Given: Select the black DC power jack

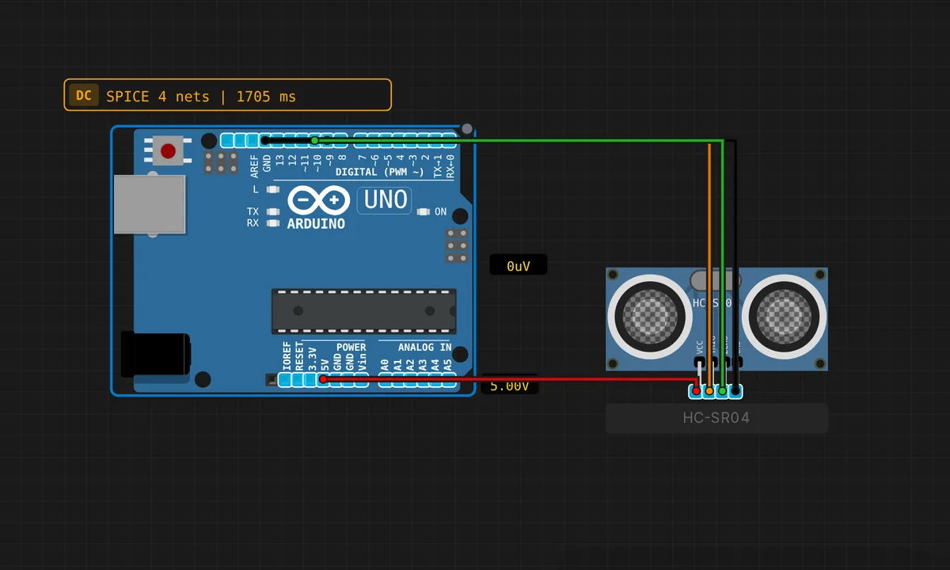Looking at the screenshot, I should pos(155,355).
